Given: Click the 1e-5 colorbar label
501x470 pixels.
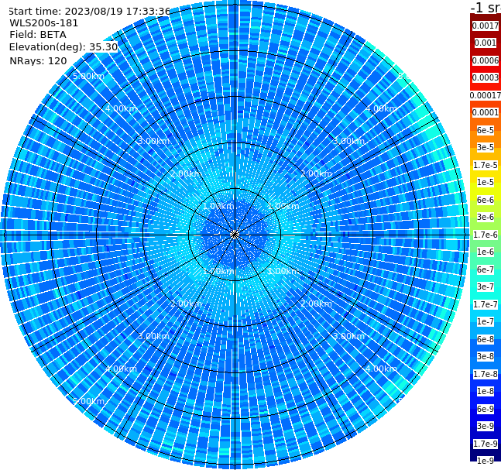Looking at the screenshot, I should tap(486, 182).
